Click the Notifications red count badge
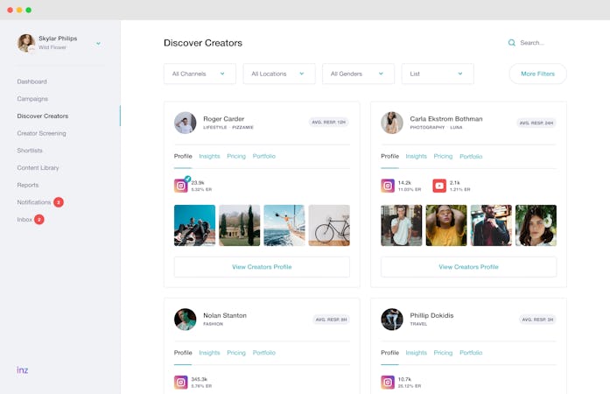 click(x=59, y=202)
